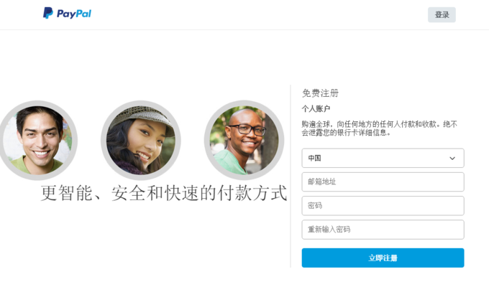The width and height of the screenshot is (489, 287).
Task: Select the smiling dark-haired man's round photo
Action: (x=37, y=140)
